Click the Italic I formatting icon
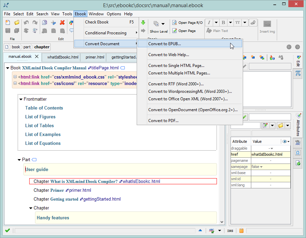Viewport: 306px width, 238px height. (209, 22)
